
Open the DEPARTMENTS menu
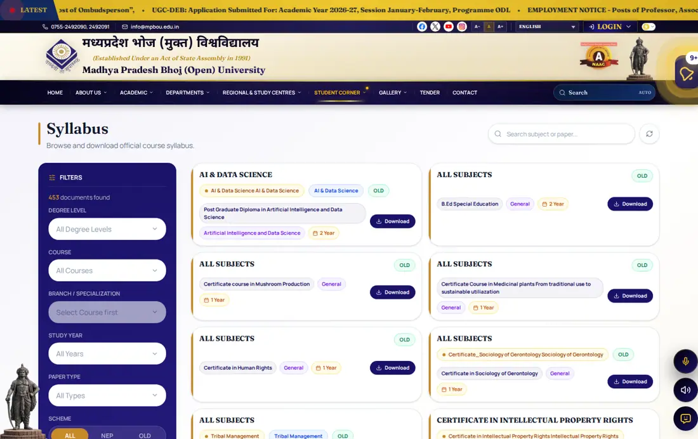point(187,93)
